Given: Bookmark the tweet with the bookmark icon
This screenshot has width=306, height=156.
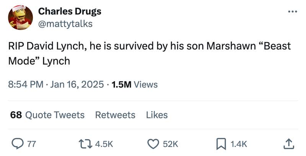Looking at the screenshot, I should point(221,144).
